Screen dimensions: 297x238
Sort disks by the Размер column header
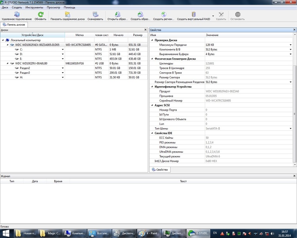tap(138, 35)
